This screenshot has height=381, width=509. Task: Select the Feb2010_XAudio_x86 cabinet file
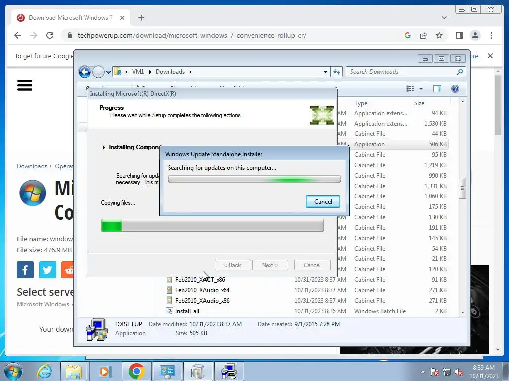click(x=202, y=300)
